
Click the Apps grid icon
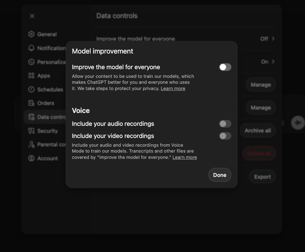tap(31, 76)
